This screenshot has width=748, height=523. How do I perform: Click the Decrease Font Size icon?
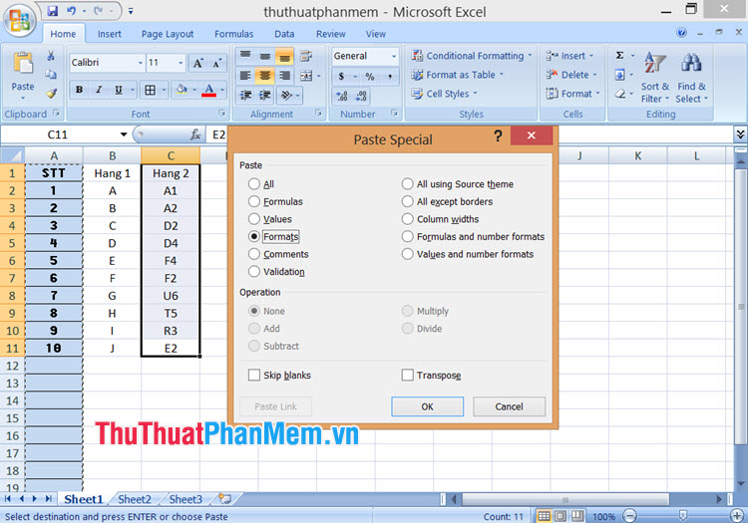pyautogui.click(x=217, y=63)
